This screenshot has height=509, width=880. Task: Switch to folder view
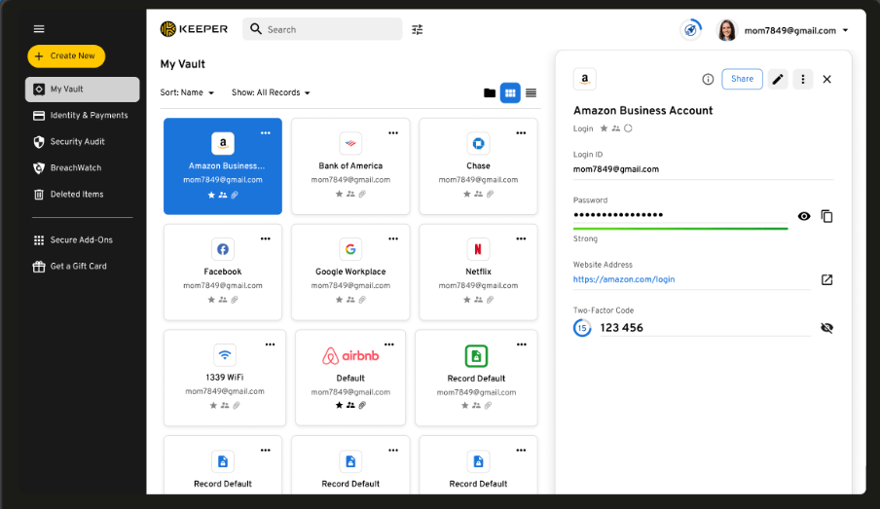pos(490,93)
